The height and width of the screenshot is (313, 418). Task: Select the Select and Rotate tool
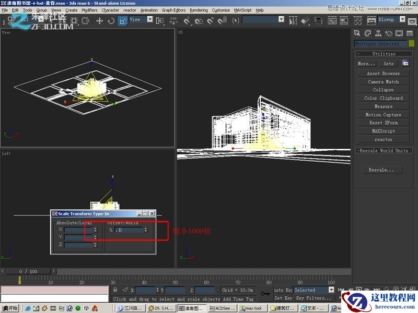[111, 20]
